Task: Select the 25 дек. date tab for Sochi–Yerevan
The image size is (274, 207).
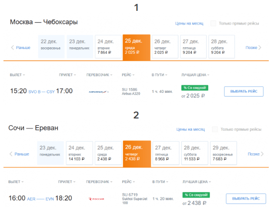Action: coord(108,153)
